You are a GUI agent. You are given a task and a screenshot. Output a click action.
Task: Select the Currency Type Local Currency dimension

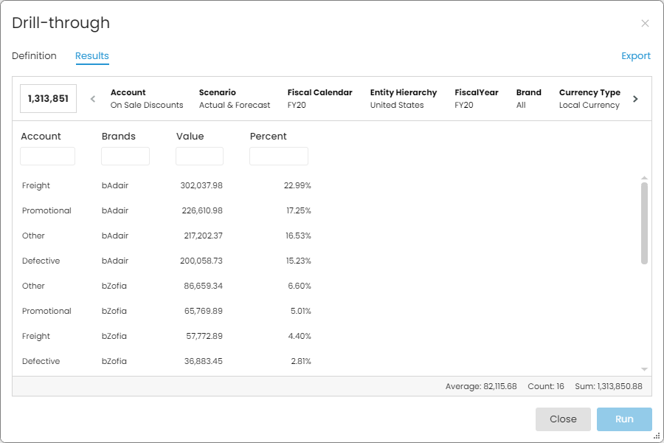589,99
